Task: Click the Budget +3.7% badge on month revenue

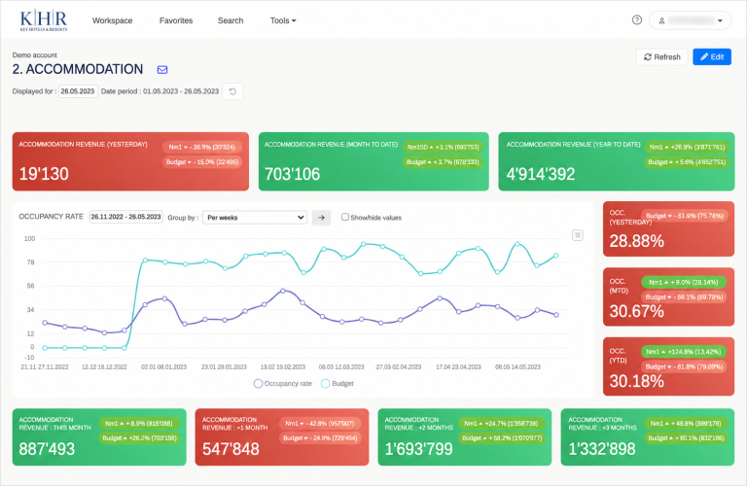Action: pyautogui.click(x=444, y=162)
